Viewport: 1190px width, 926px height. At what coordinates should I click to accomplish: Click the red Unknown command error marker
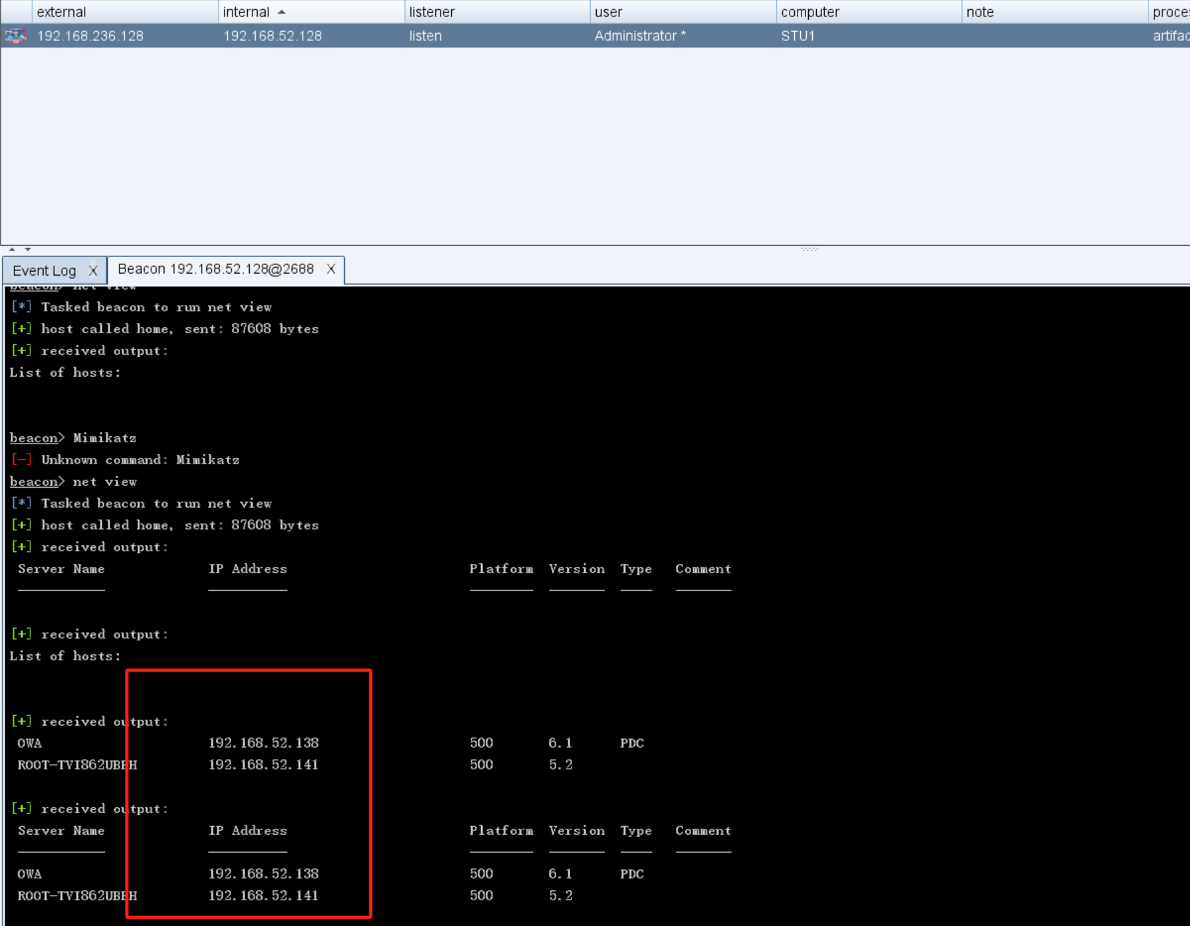[x=21, y=459]
